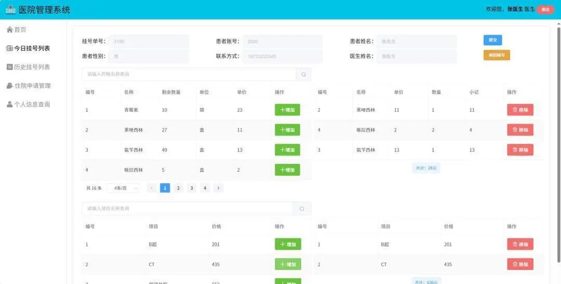Add 青霉素 with its green 增加 button

click(x=287, y=110)
